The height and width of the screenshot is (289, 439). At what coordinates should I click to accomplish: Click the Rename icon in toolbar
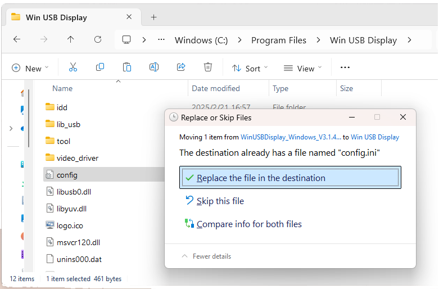click(x=153, y=67)
